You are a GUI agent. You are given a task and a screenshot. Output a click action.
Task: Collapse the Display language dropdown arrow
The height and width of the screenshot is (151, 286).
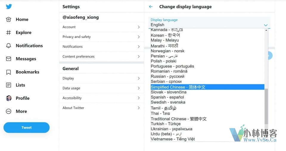[265, 25]
